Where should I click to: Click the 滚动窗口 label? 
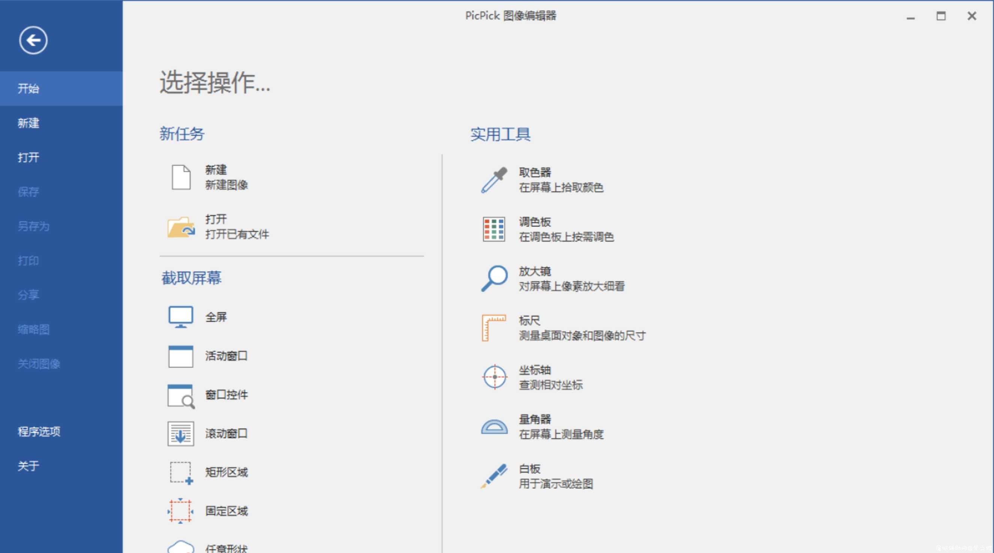[x=226, y=433]
